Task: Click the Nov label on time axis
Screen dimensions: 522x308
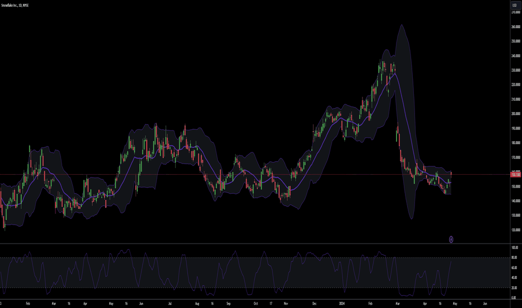Action: (286, 304)
